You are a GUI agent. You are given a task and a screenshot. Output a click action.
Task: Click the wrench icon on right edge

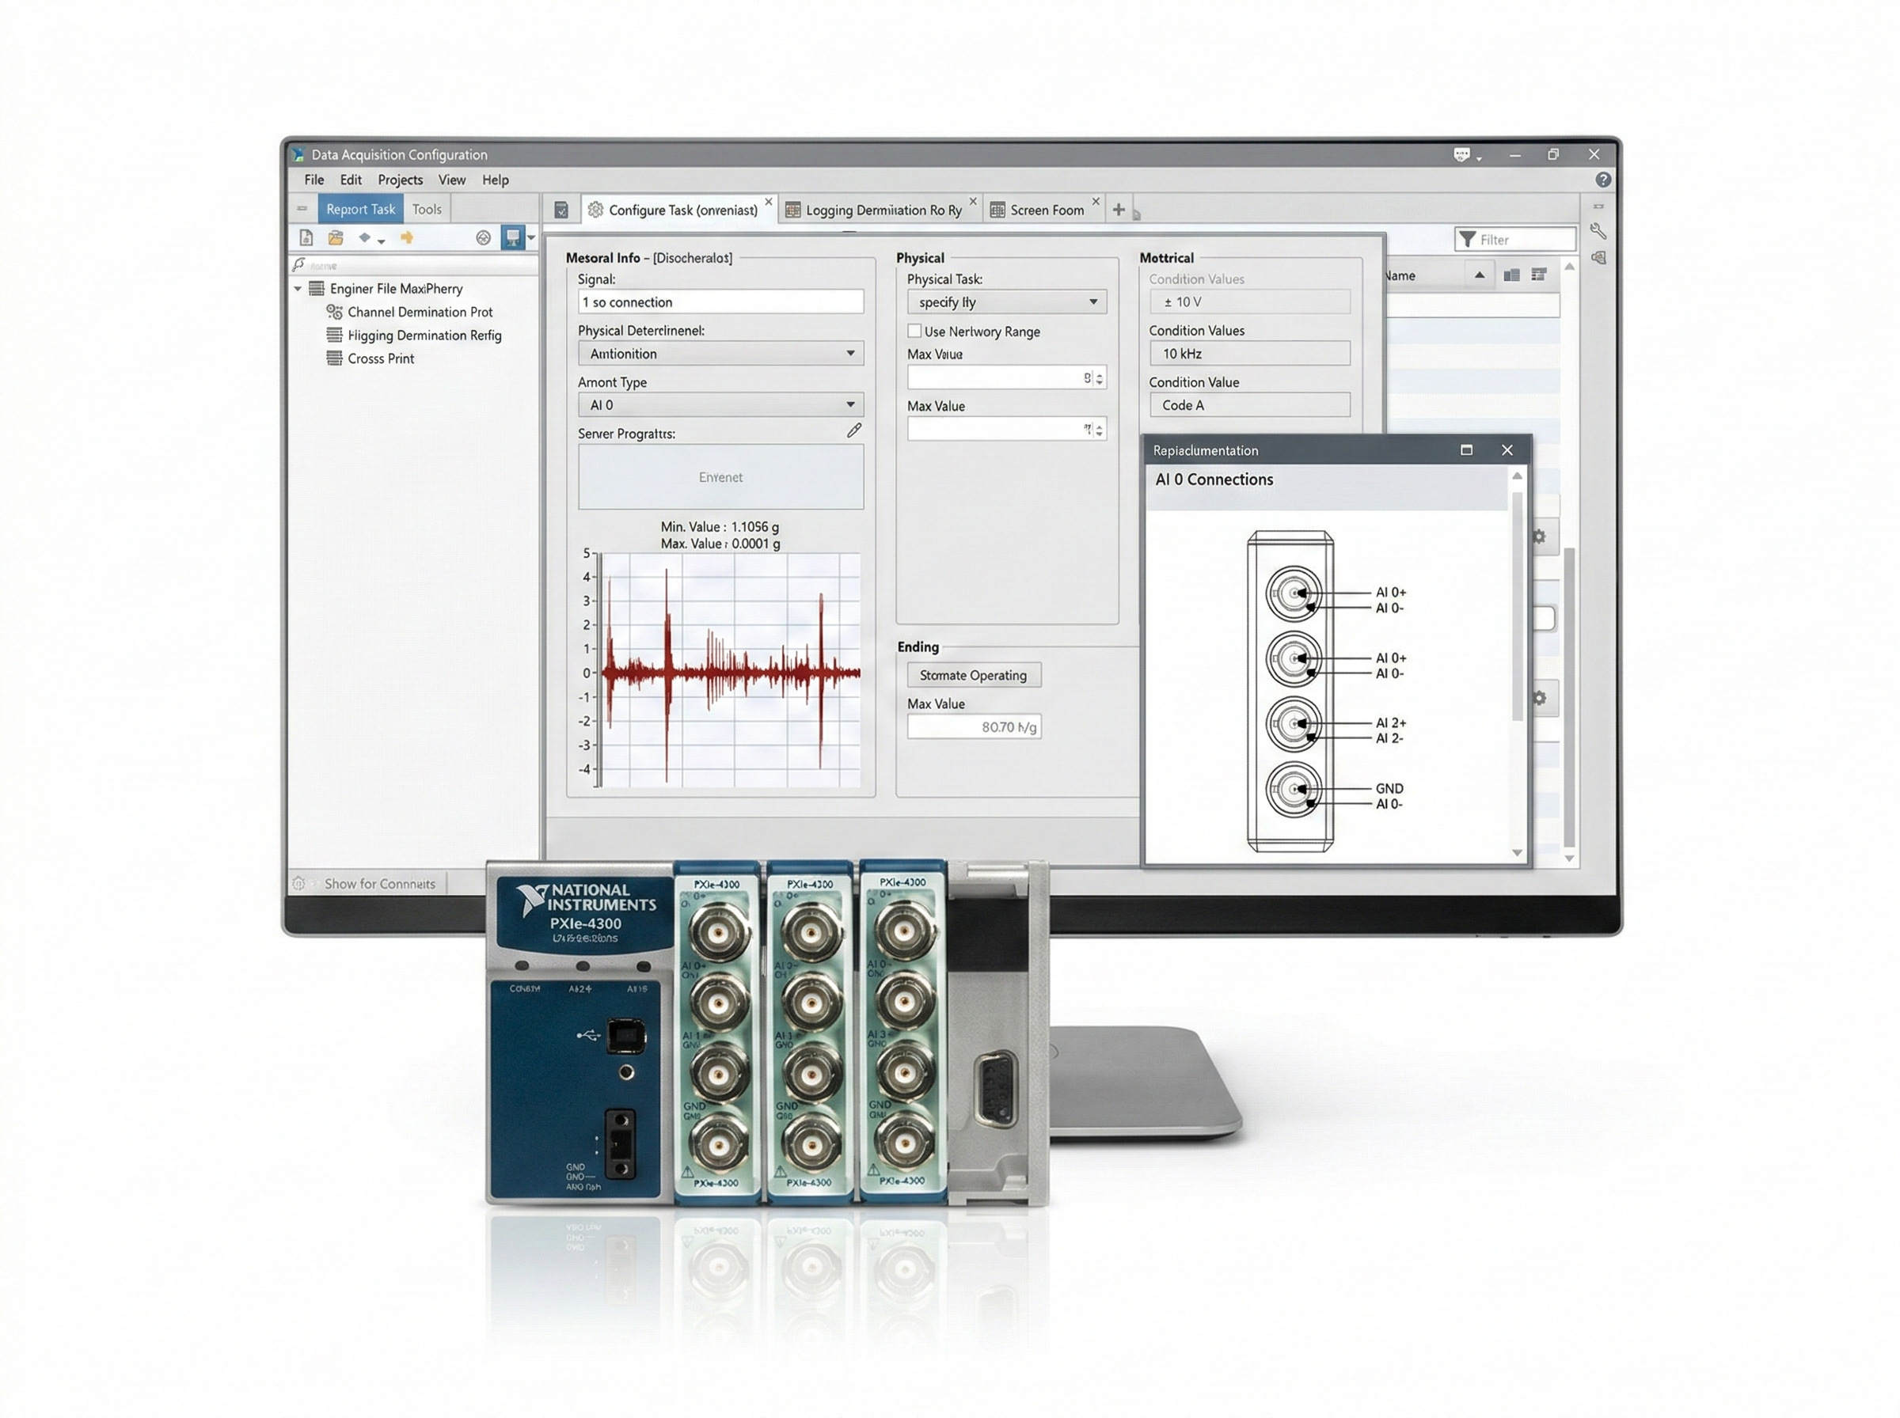pyautogui.click(x=1598, y=231)
